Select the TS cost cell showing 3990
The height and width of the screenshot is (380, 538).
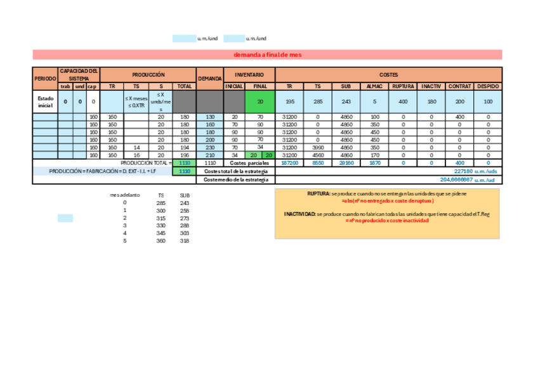point(318,147)
